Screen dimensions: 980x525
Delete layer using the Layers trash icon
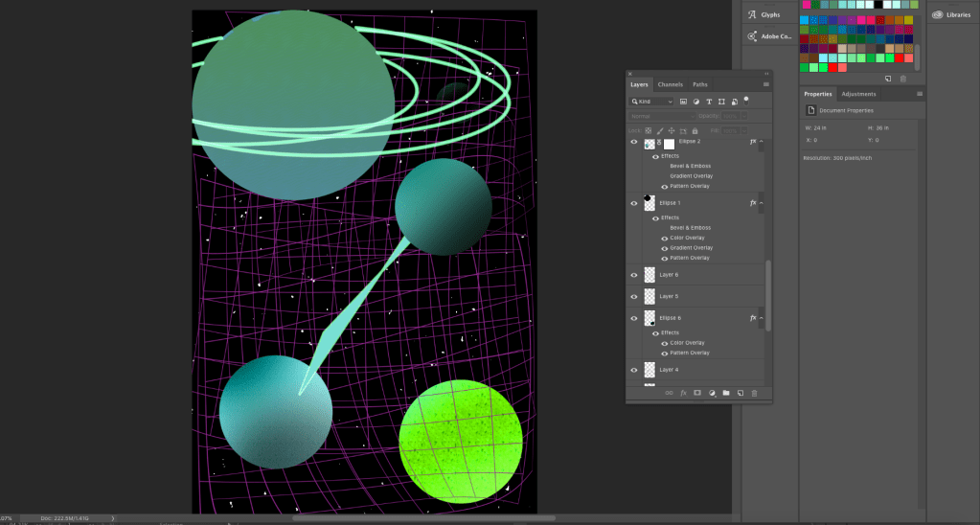(x=754, y=393)
